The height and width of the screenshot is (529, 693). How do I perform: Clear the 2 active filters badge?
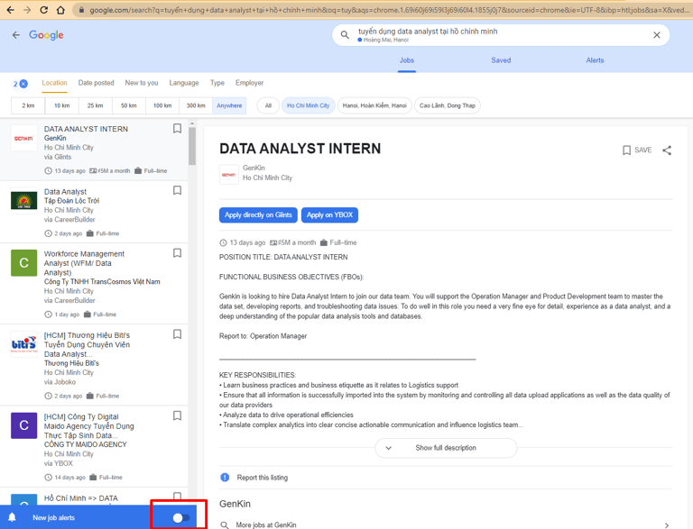(x=21, y=84)
